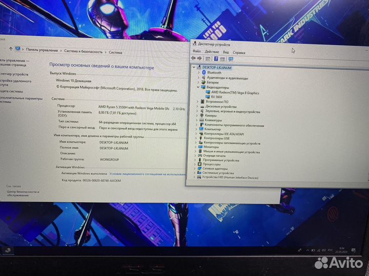Go back using the Device Manager toolbar arrow
This screenshot has height=276, width=369.
pyautogui.click(x=193, y=58)
